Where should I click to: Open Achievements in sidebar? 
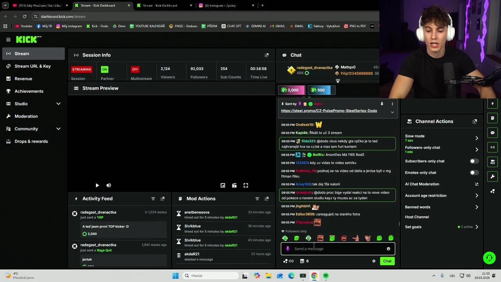point(33,91)
